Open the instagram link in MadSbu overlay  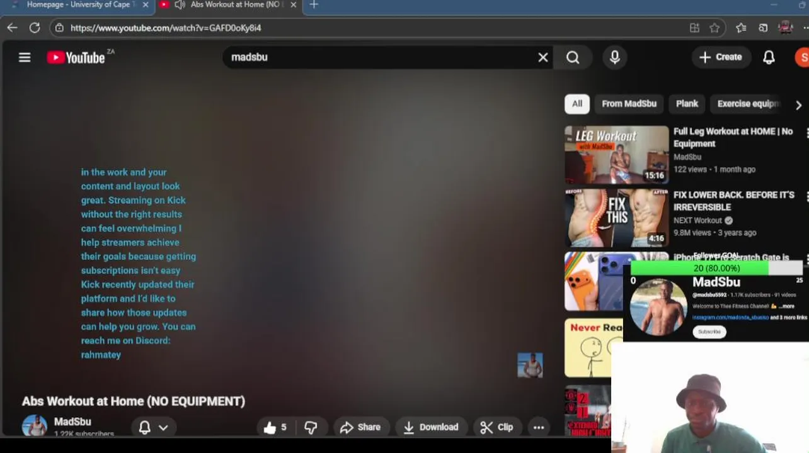(730, 317)
